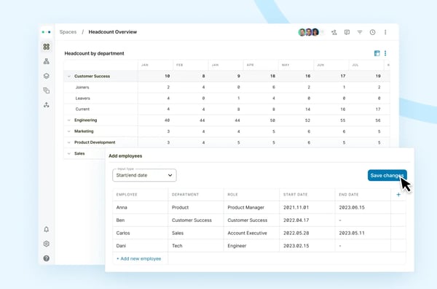437x289 pixels.
Task: Open the filter icon in header
Action: [360, 32]
